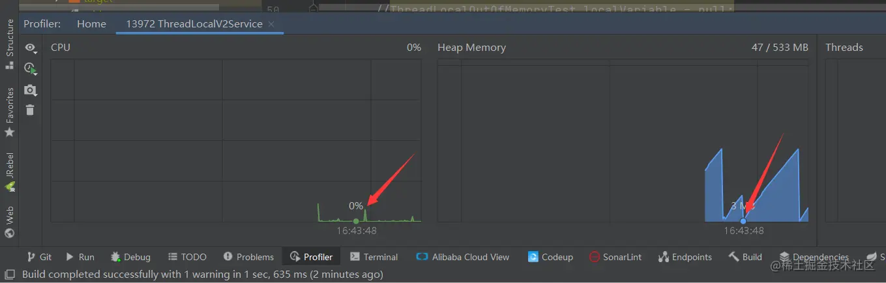The image size is (886, 283).
Task: Open the Web tool window
Action: click(x=9, y=222)
